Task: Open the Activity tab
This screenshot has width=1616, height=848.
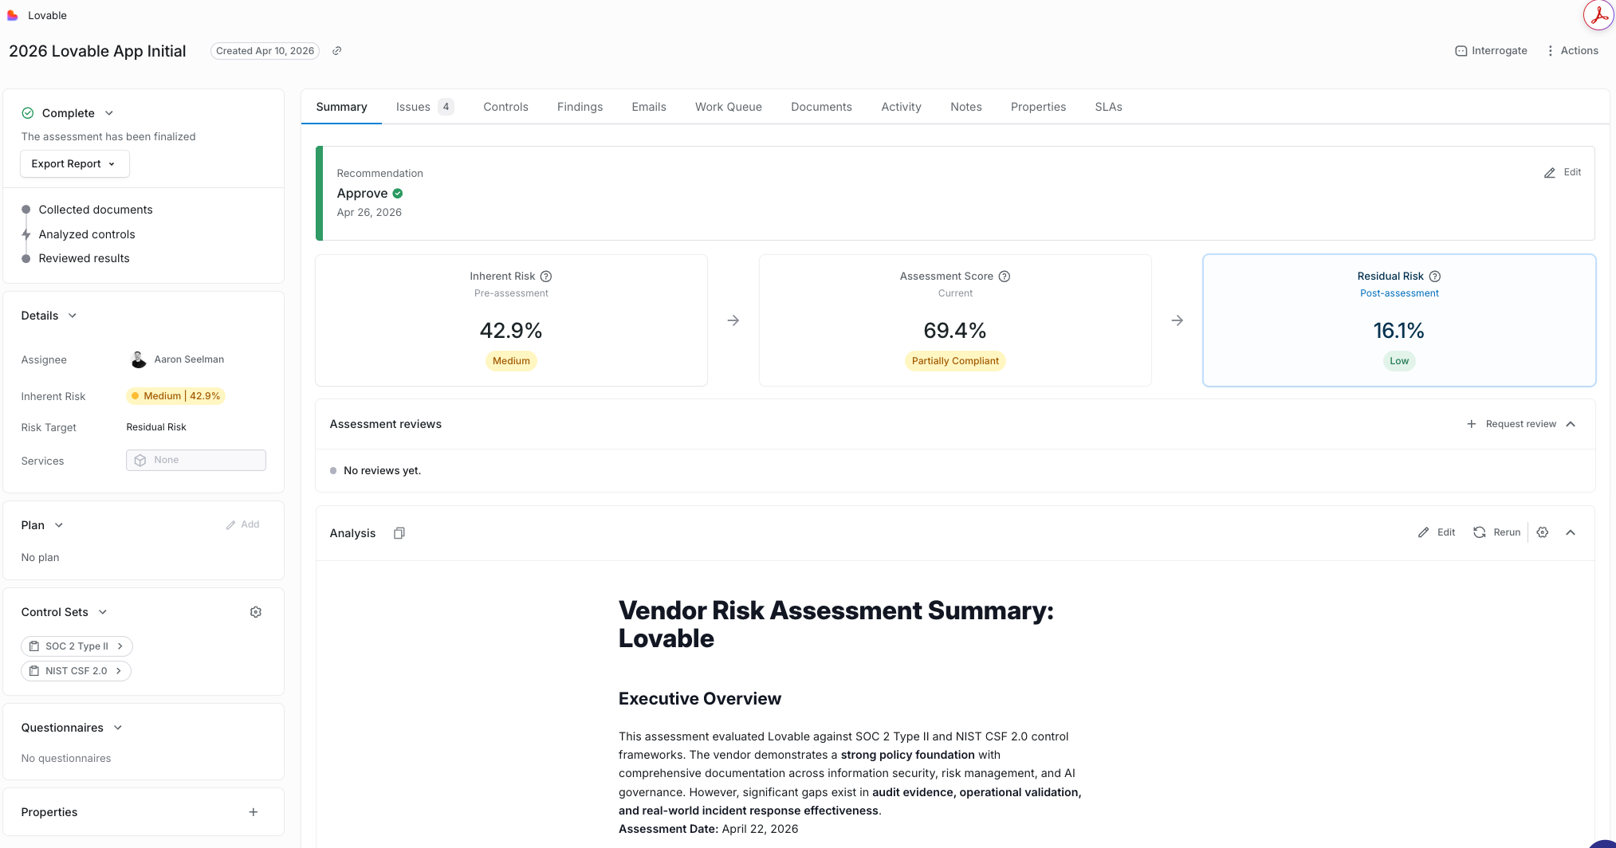Action: point(901,107)
